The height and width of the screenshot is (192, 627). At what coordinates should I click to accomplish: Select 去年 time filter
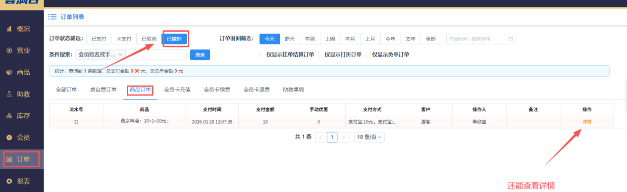point(411,39)
